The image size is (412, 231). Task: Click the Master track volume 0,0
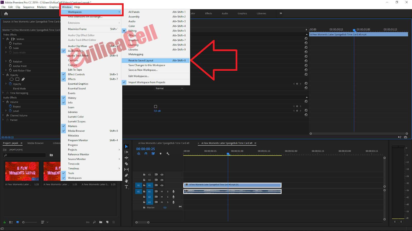[165, 207]
